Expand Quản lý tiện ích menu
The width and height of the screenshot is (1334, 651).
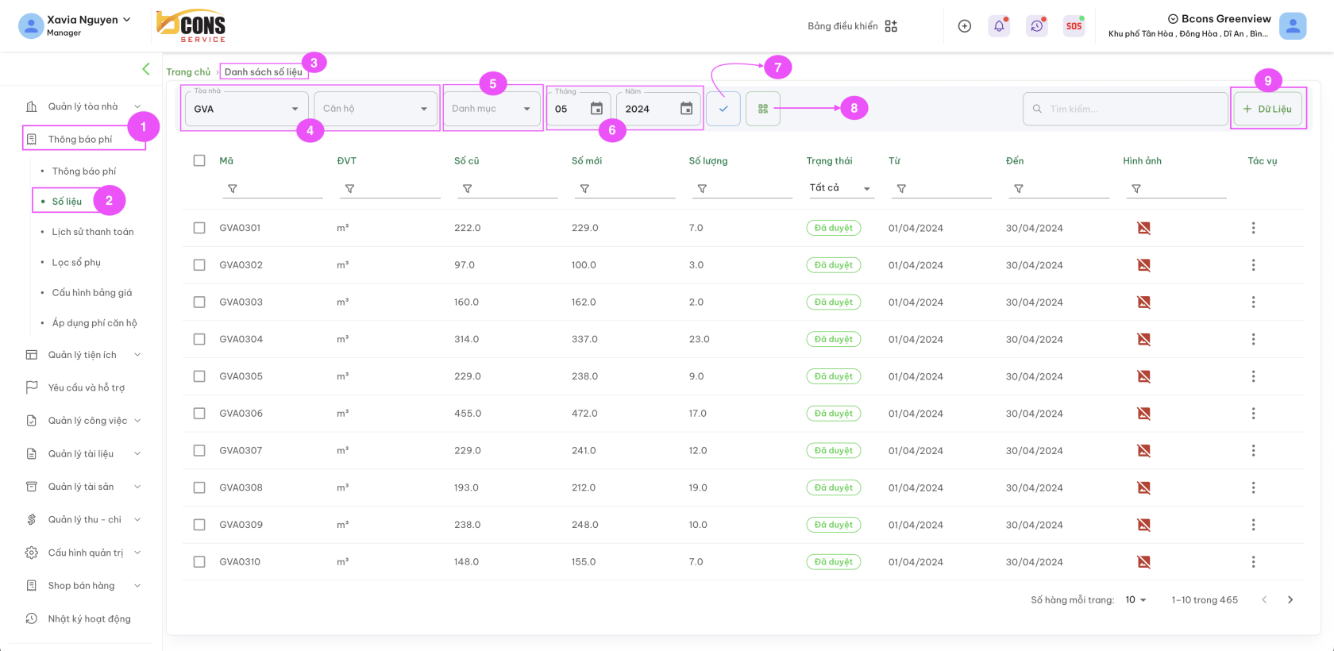(x=83, y=355)
